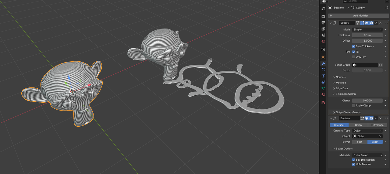Open the Materials Index Based dropdown
The image size is (390, 174).
(x=367, y=155)
